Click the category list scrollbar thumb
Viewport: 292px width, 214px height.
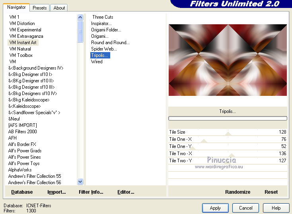click(x=80, y=31)
